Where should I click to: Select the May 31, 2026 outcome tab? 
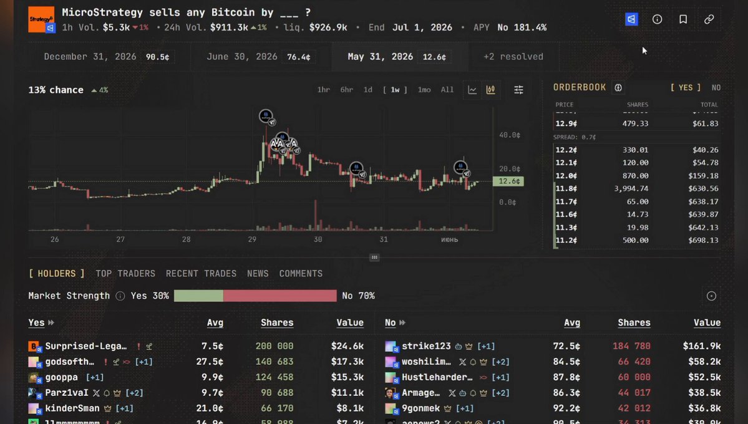pos(399,57)
